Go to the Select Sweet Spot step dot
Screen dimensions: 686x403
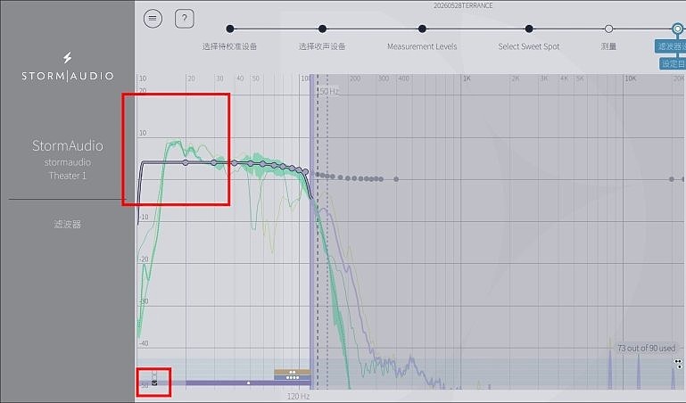[529, 29]
